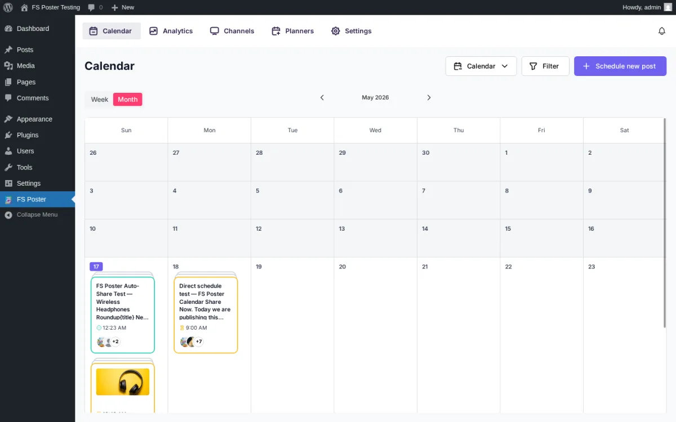The width and height of the screenshot is (676, 422).
Task: Open the WordPress logo menu
Action: (x=8, y=7)
